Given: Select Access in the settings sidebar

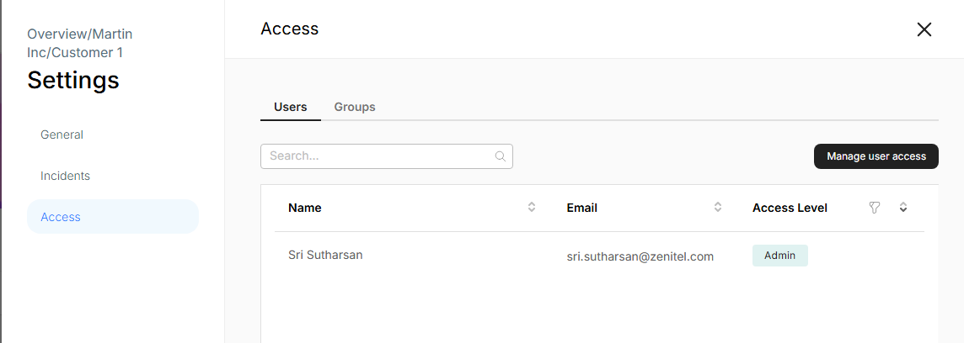Looking at the screenshot, I should 61,217.
